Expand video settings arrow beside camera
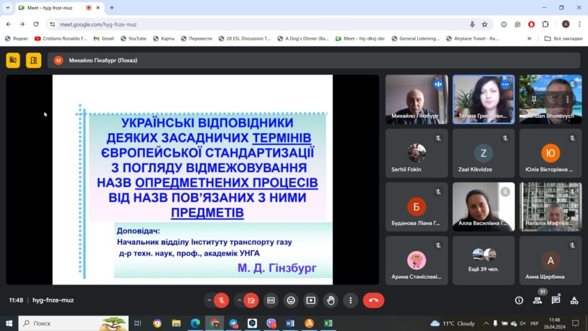588x331 pixels. click(238, 300)
